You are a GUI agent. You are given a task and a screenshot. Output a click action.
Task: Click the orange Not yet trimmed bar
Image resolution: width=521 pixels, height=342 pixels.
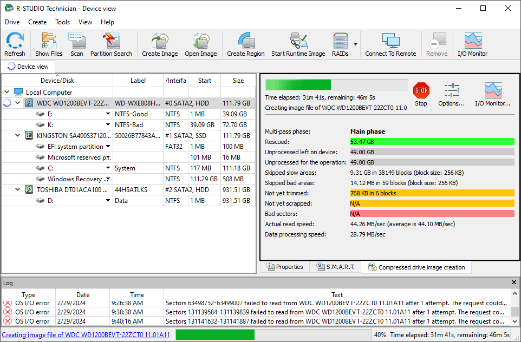pos(432,193)
